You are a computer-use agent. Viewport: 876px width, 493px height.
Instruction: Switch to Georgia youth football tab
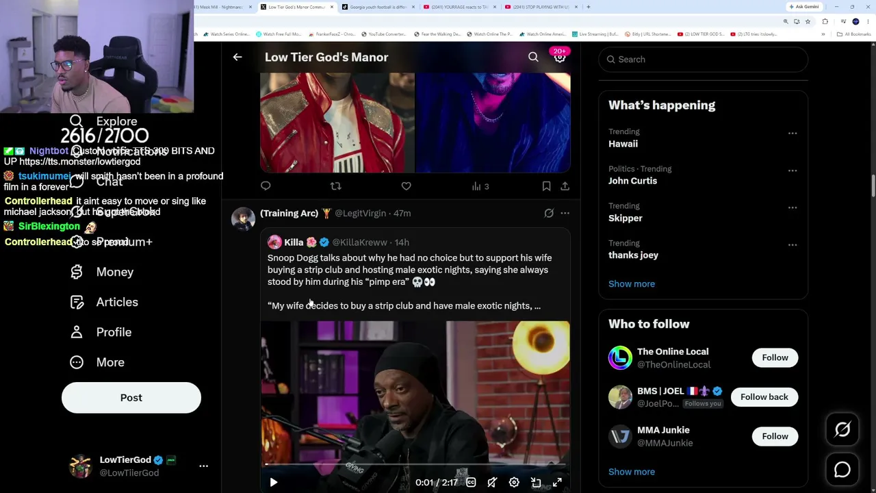click(x=376, y=7)
